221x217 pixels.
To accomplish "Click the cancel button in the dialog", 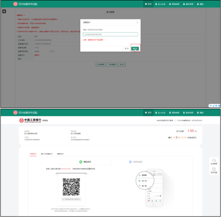I will click(126, 49).
